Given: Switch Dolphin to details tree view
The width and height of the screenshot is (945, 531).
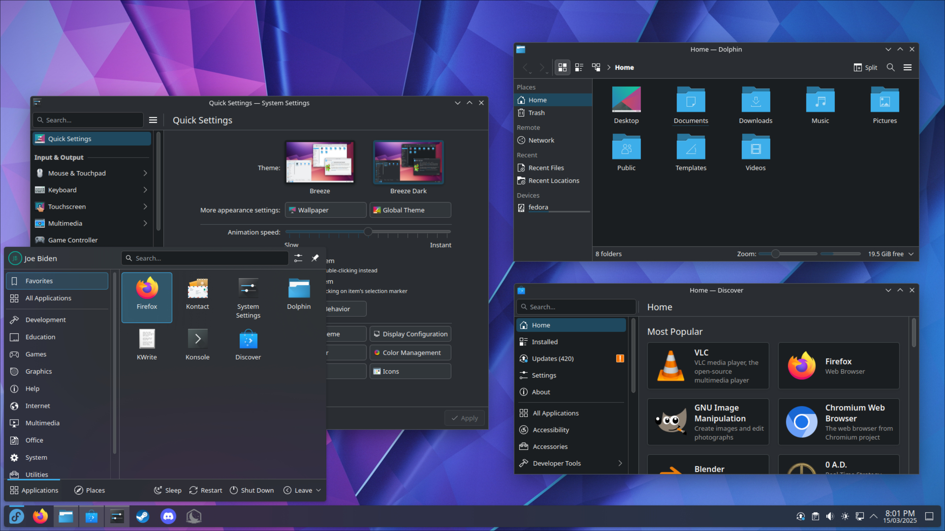Looking at the screenshot, I should click(596, 67).
